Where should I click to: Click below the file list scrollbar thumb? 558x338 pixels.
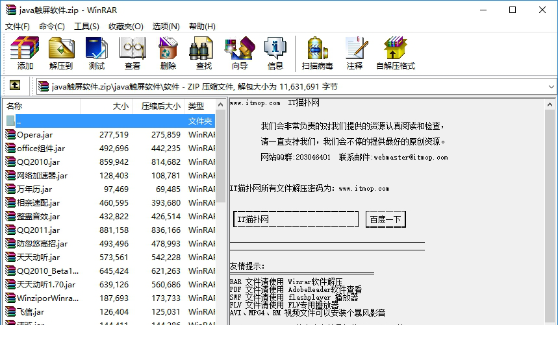(221, 263)
